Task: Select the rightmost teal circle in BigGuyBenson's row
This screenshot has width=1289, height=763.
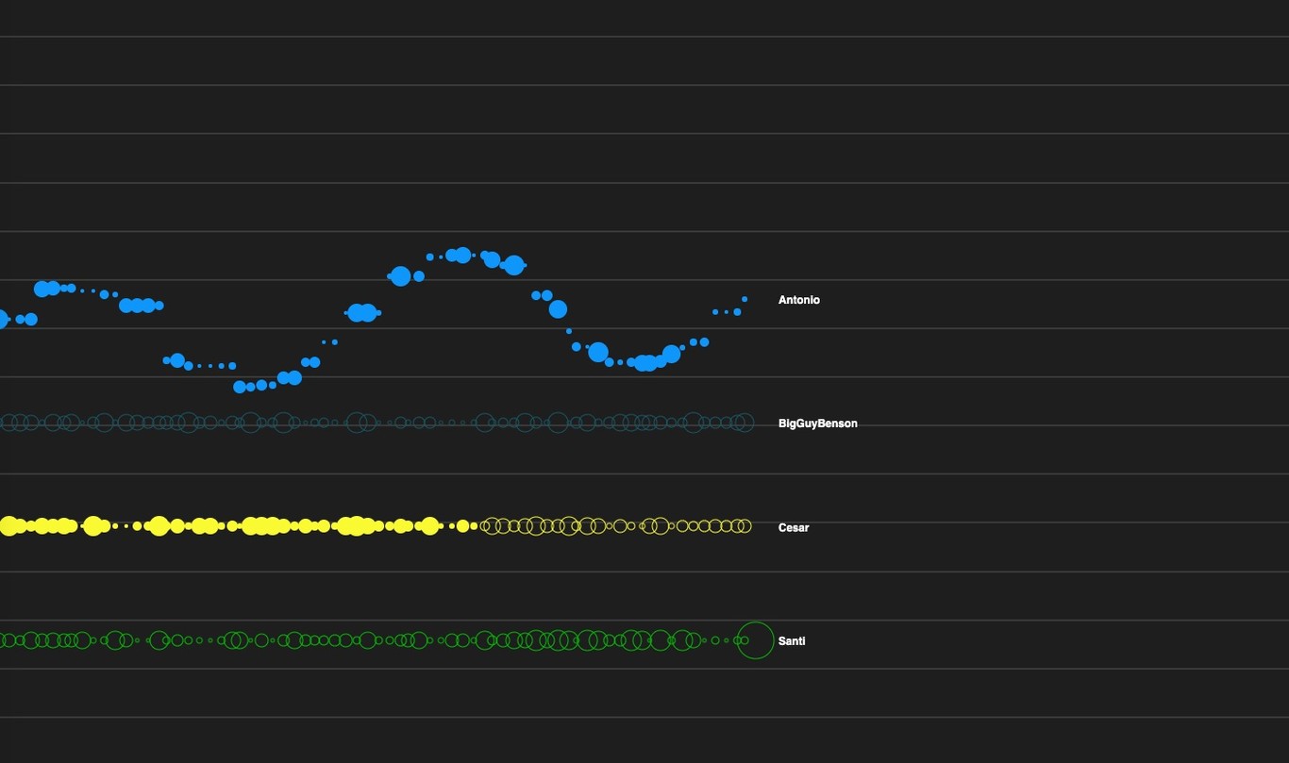Action: (x=745, y=423)
